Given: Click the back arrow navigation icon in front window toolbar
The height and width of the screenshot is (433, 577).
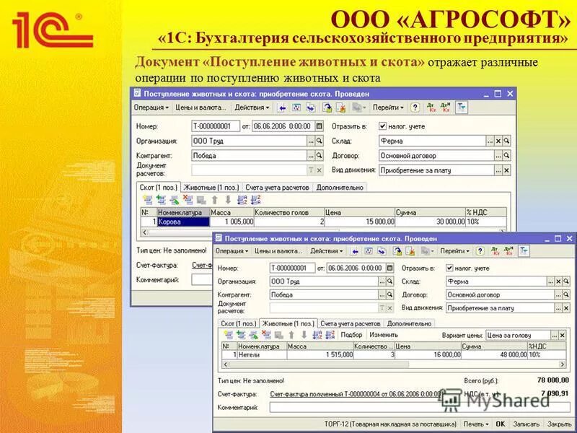Looking at the screenshot, I should (x=355, y=251).
